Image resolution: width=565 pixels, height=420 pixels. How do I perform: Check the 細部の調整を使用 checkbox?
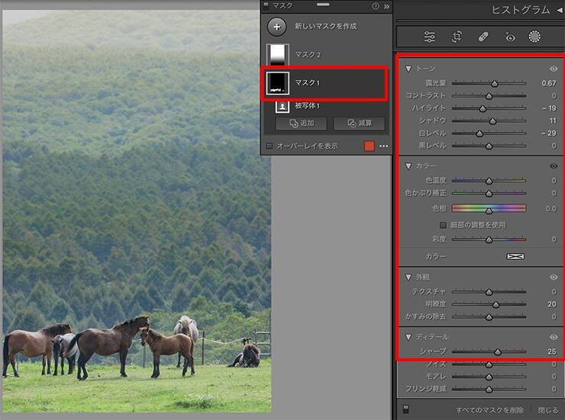[443, 226]
